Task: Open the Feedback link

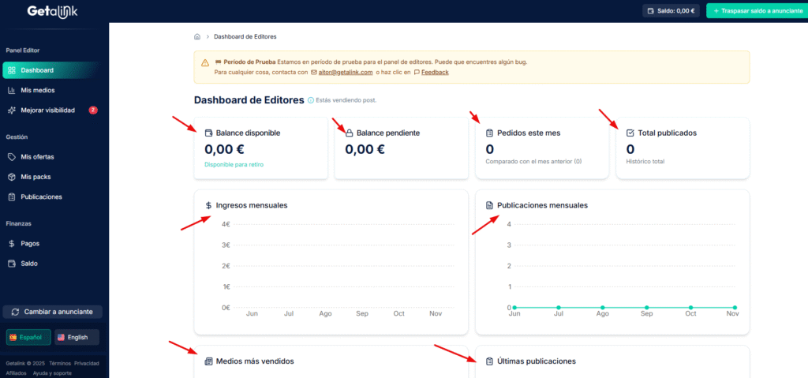Action: (x=435, y=72)
